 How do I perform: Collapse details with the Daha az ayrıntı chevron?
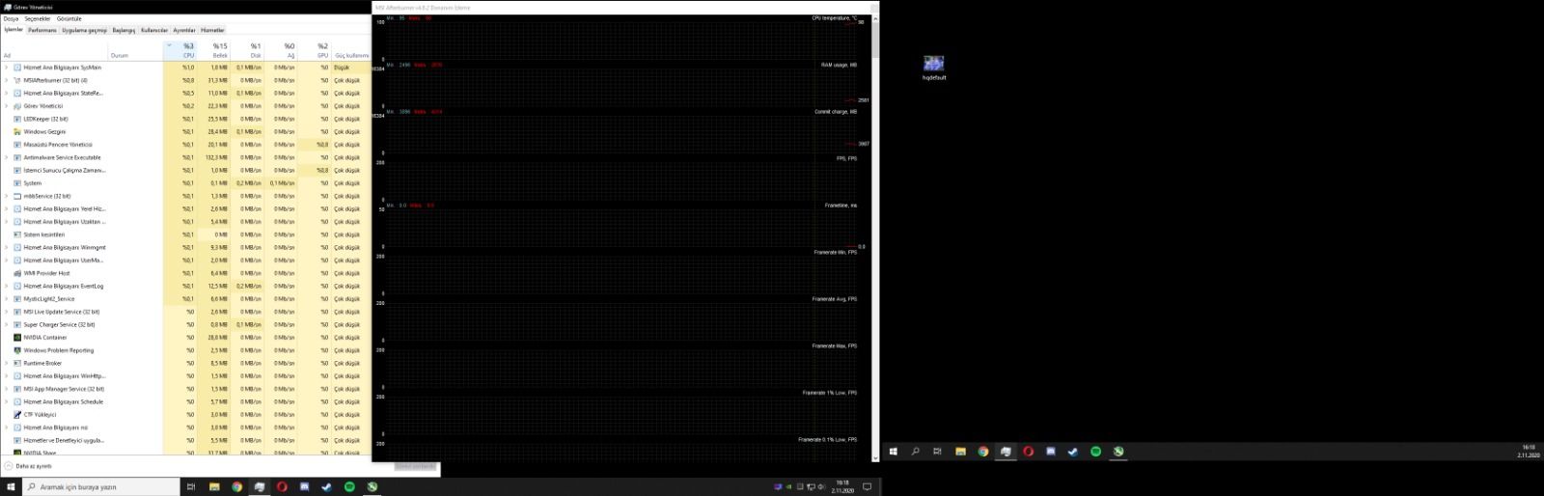pyautogui.click(x=9, y=466)
